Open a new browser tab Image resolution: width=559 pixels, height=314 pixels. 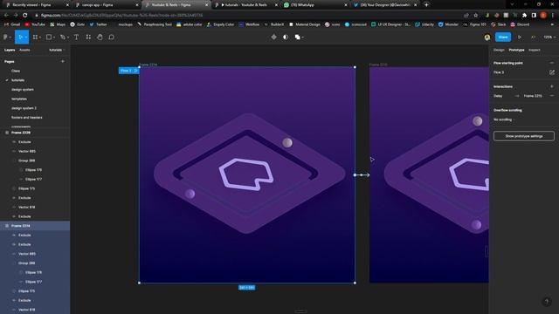coord(426,5)
